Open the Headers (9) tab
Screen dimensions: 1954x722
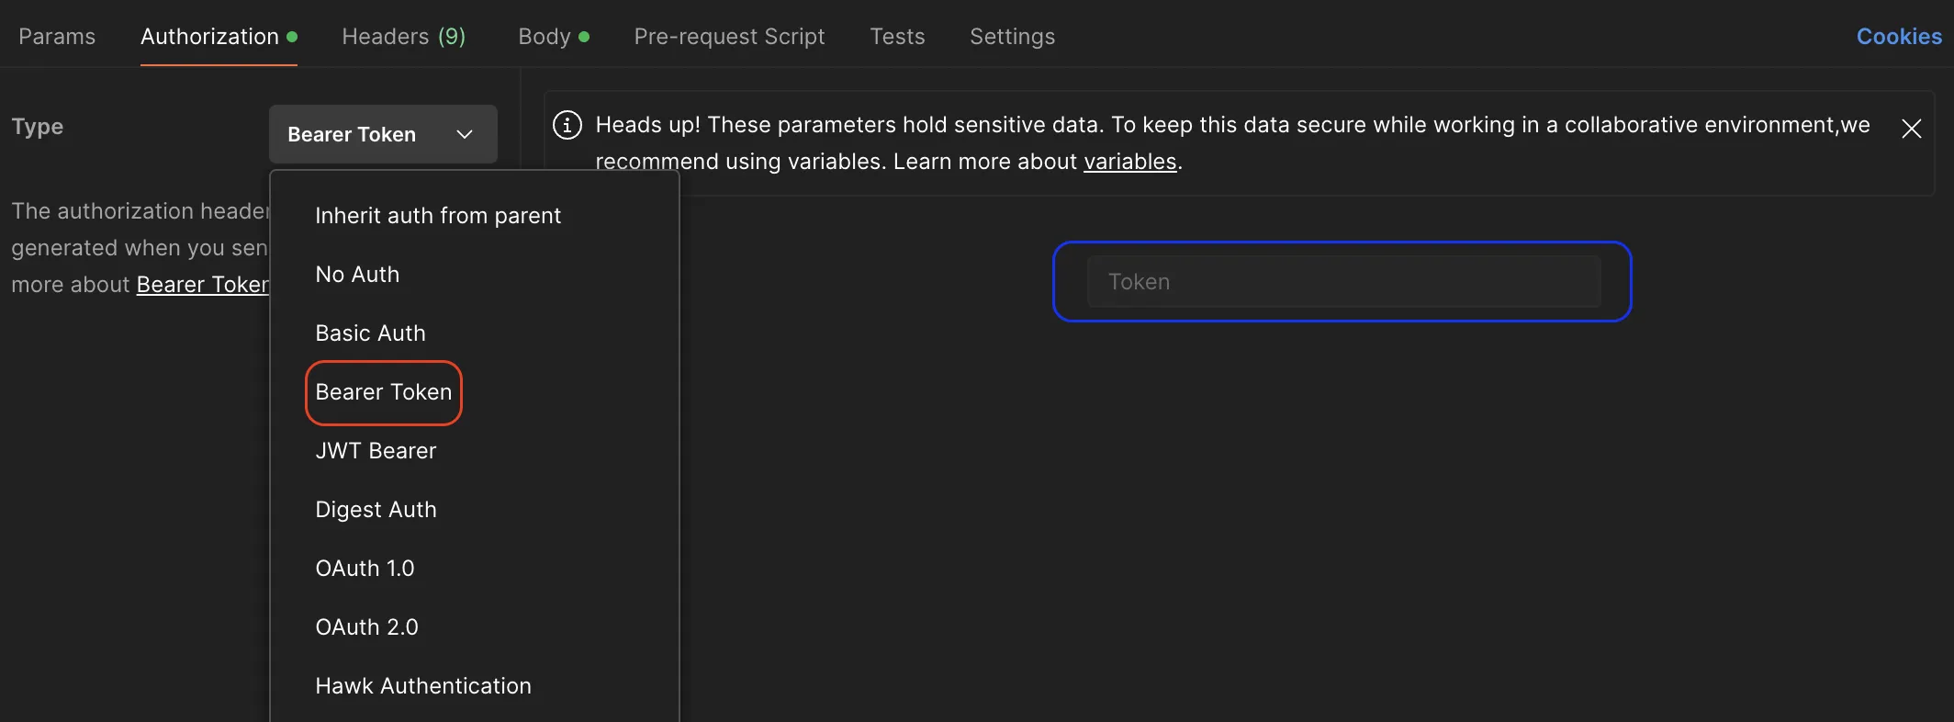[x=403, y=37]
